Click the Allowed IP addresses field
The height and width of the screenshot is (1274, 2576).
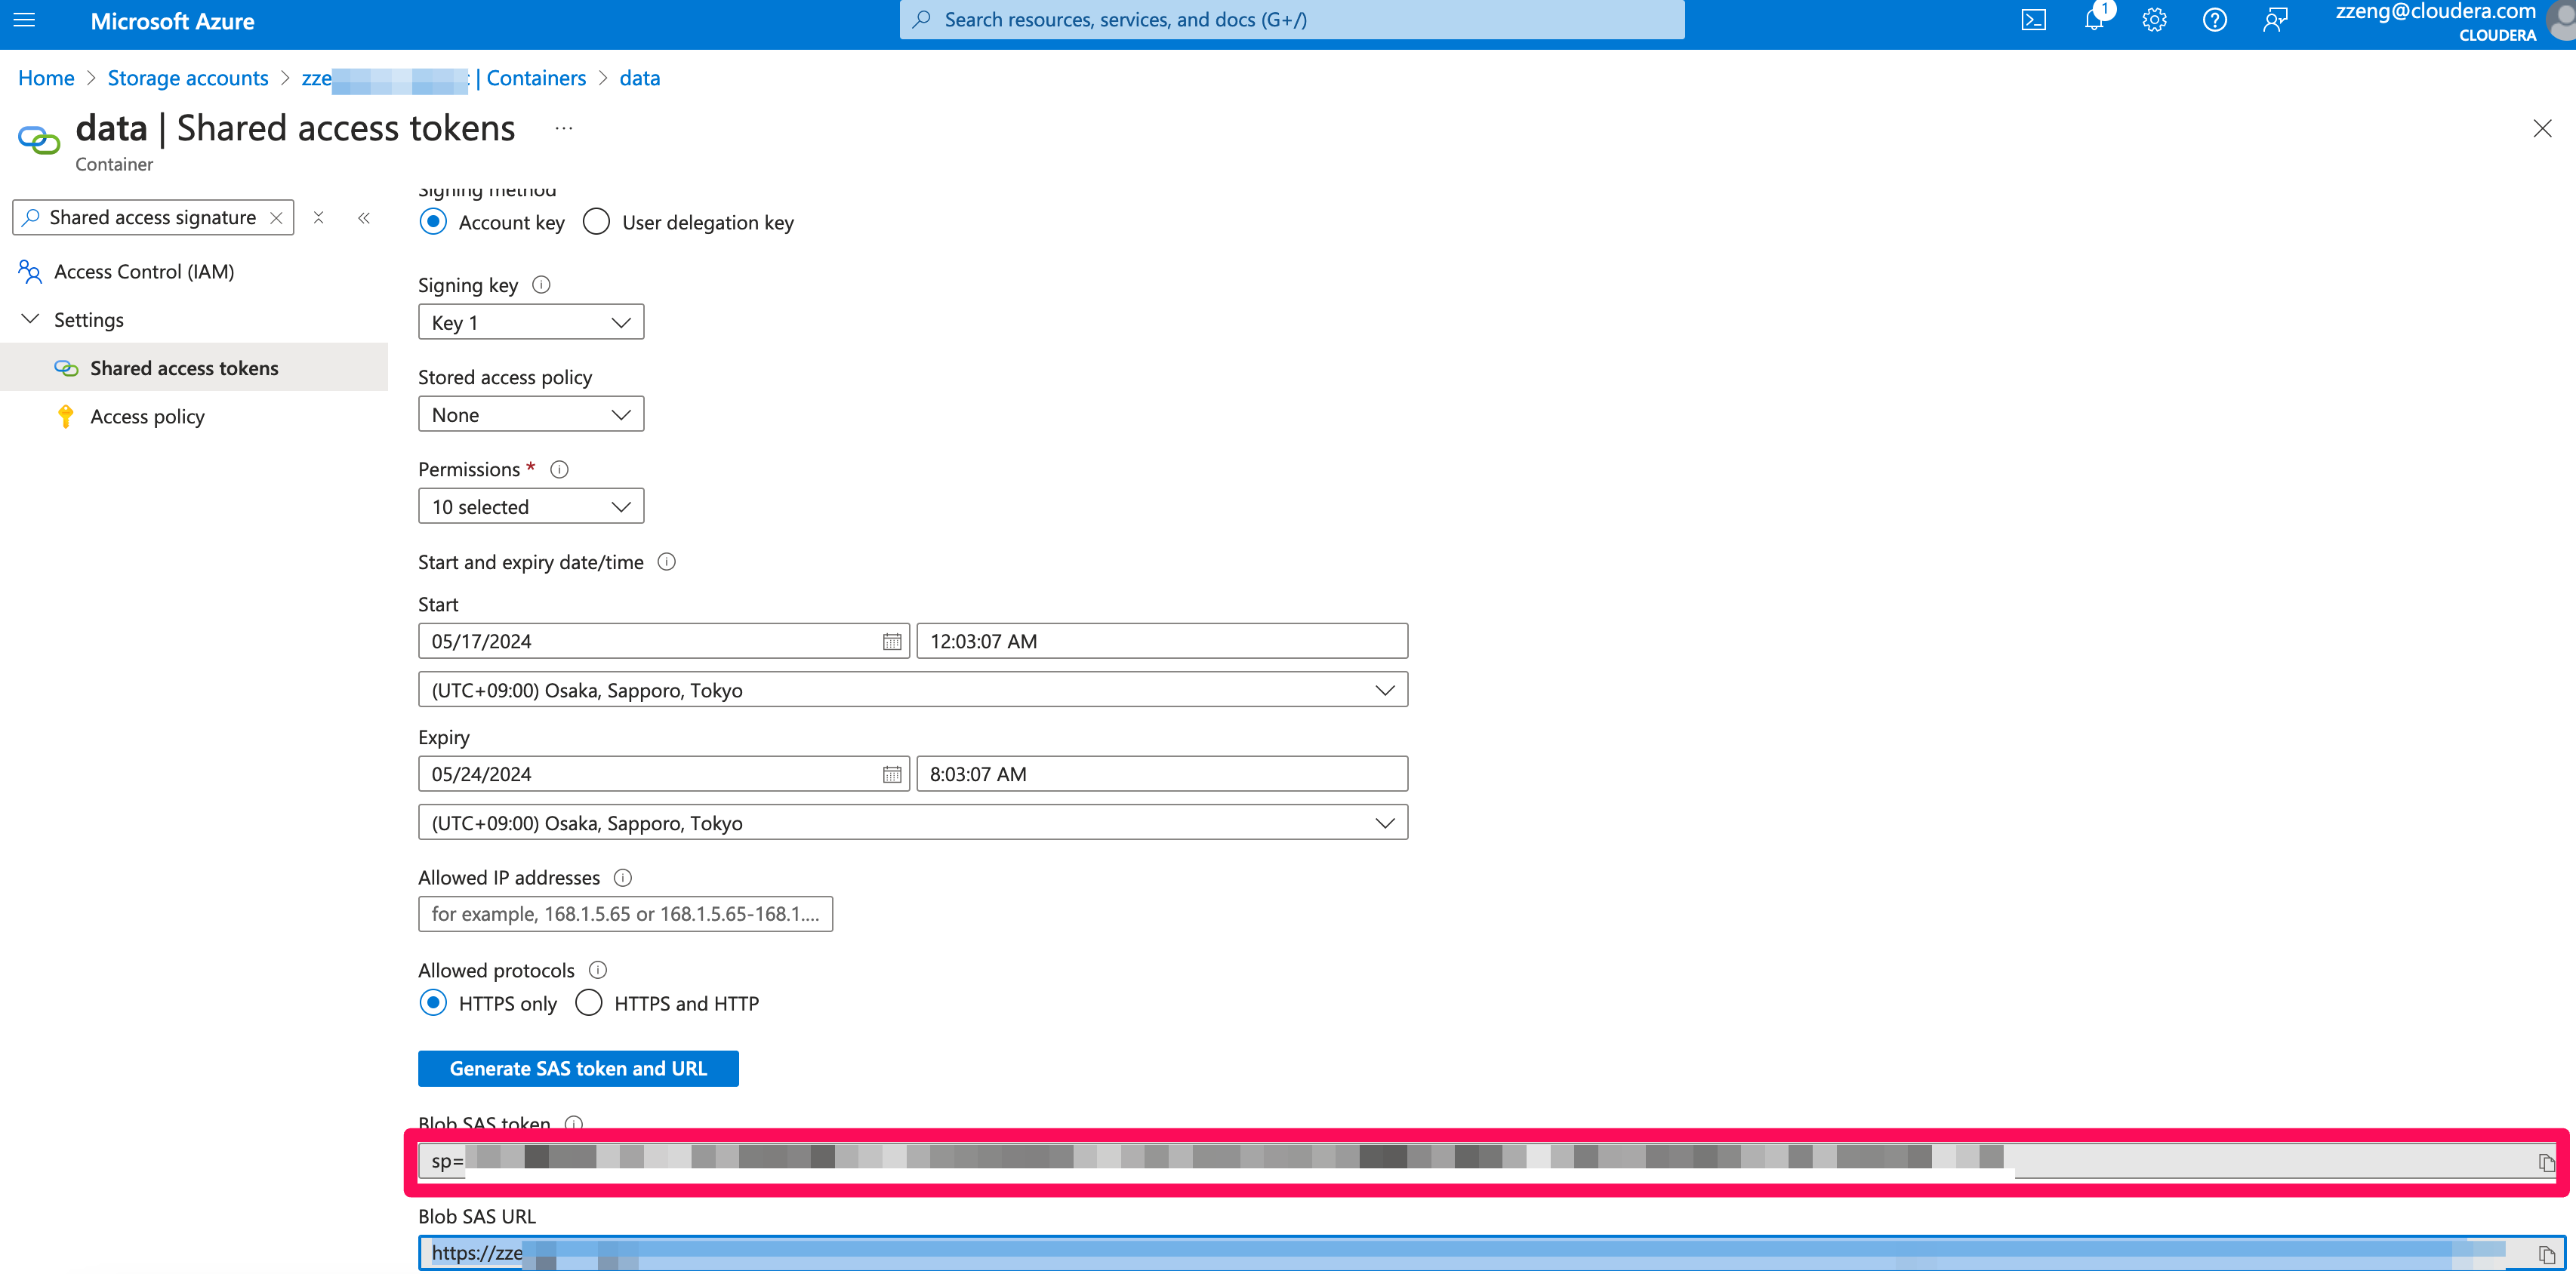click(x=625, y=913)
